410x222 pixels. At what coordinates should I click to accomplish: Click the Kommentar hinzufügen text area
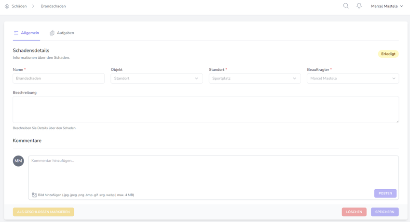pyautogui.click(x=212, y=171)
